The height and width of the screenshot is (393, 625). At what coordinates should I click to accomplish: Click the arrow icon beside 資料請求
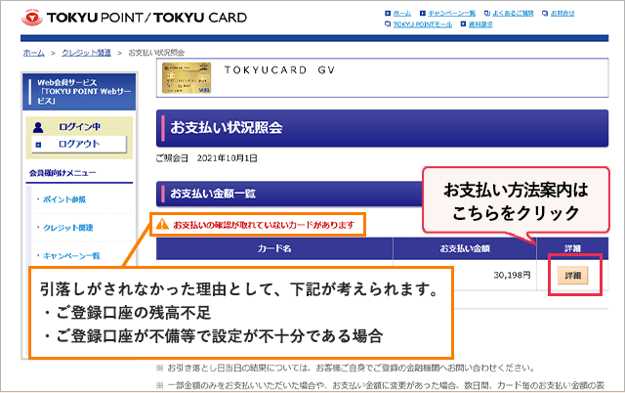(463, 24)
